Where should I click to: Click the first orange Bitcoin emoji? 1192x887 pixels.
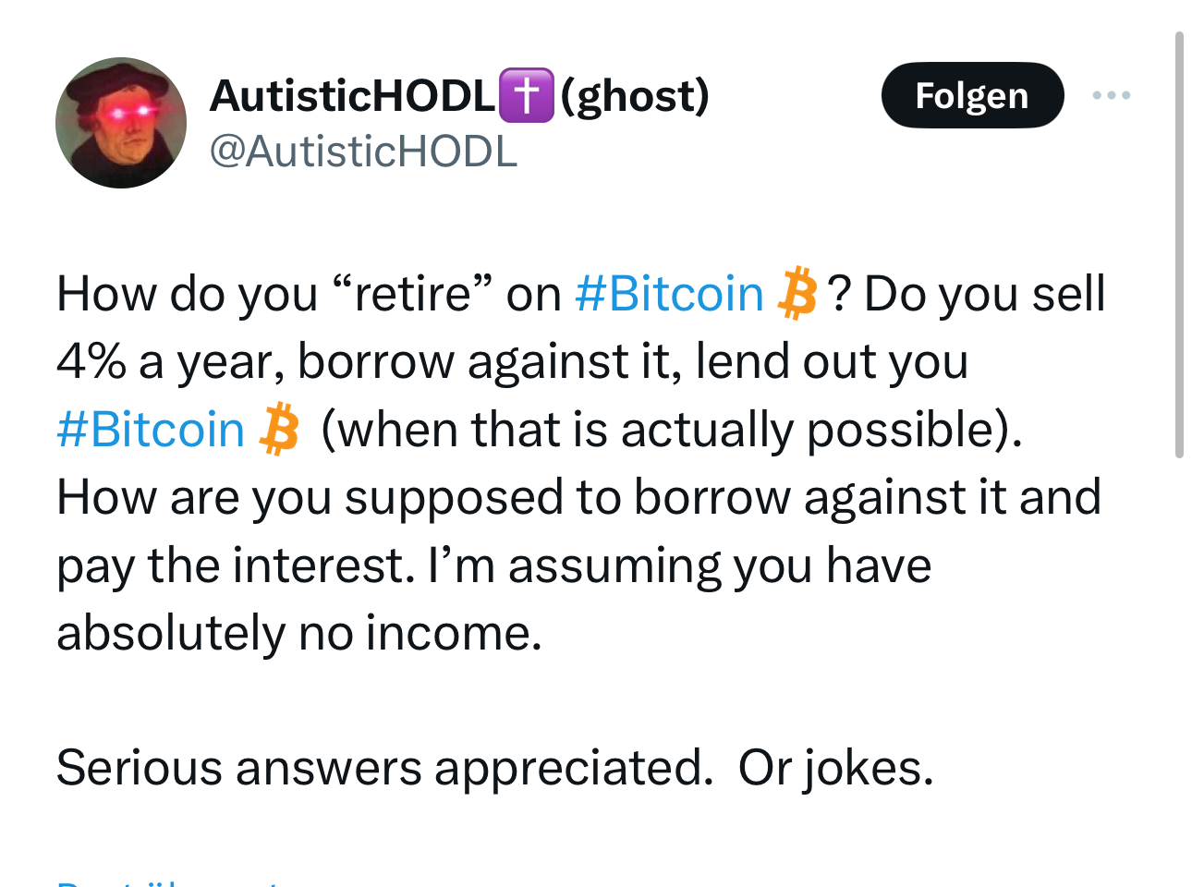[797, 294]
